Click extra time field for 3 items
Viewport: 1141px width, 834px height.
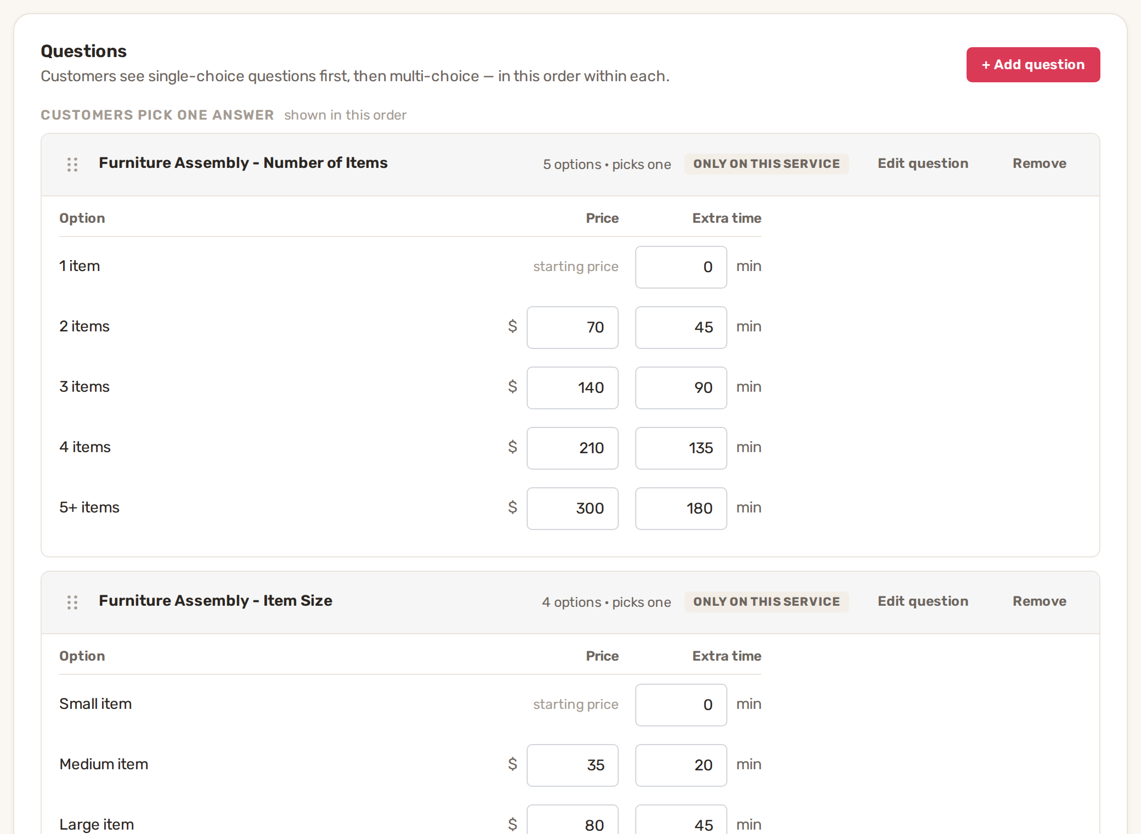681,388
